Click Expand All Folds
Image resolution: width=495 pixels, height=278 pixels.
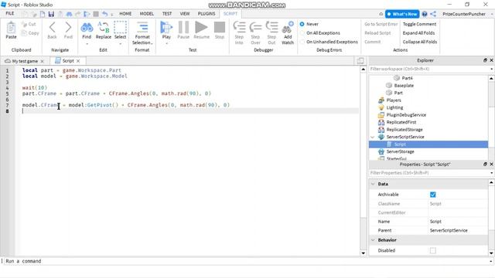point(418,33)
